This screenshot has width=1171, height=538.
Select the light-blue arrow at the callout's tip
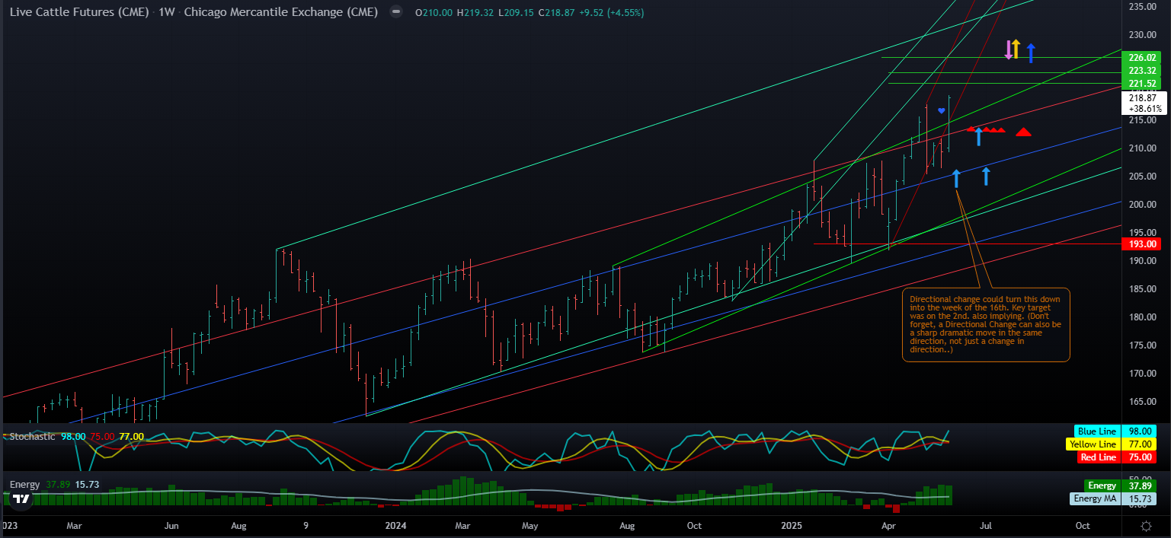pos(956,179)
